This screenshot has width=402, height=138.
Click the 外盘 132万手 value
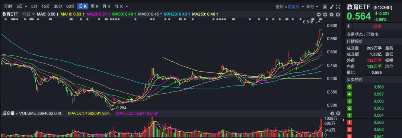pos(374,60)
